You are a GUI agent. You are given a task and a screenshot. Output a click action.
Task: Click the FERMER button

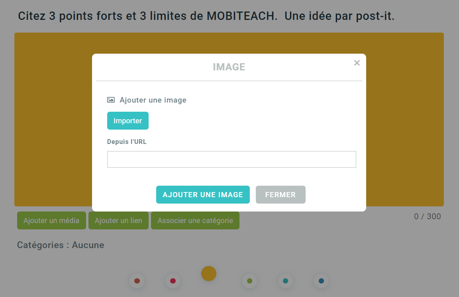click(x=280, y=194)
